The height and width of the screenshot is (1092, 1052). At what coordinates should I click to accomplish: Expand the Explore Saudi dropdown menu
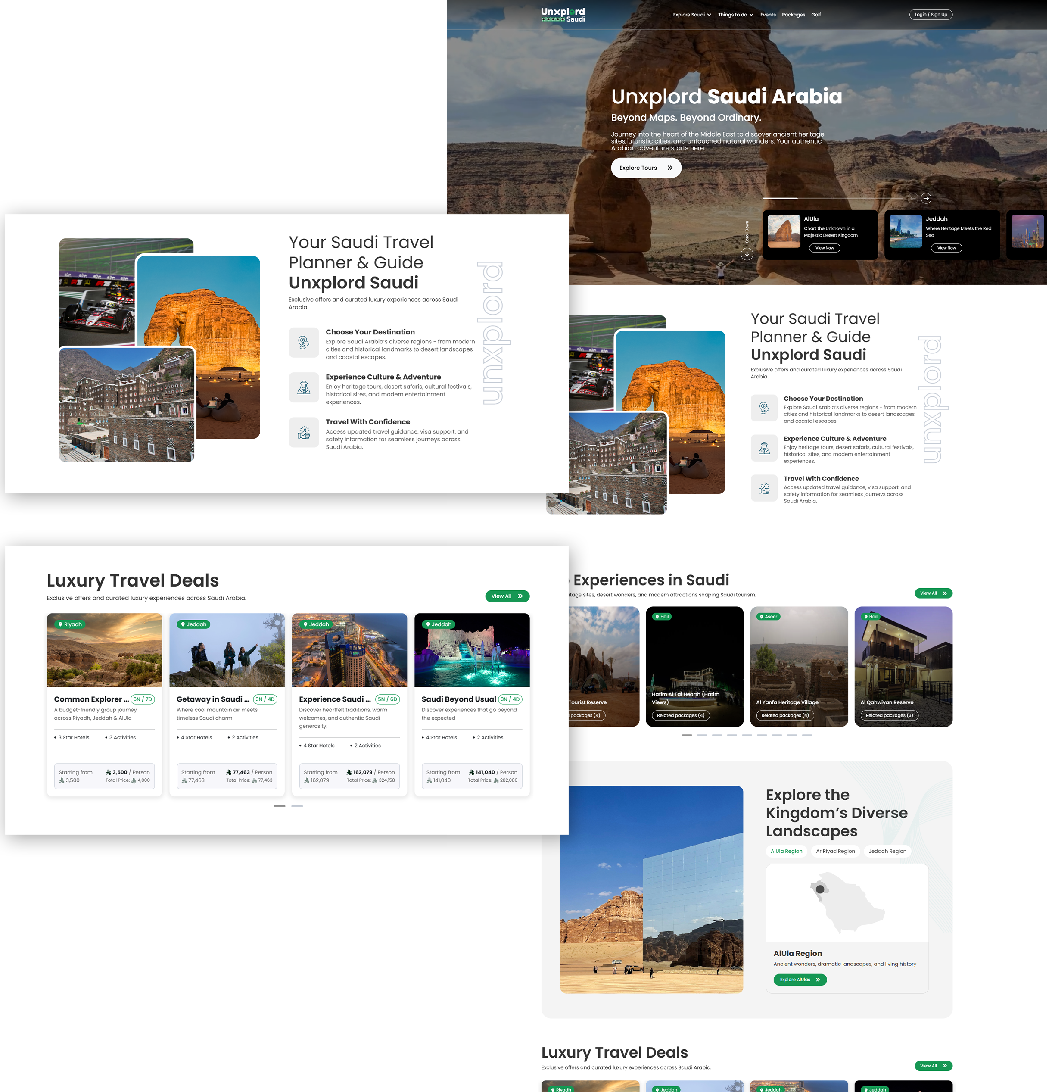tap(692, 15)
